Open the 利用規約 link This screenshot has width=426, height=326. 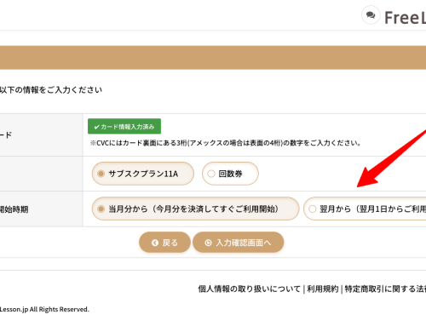click(323, 289)
